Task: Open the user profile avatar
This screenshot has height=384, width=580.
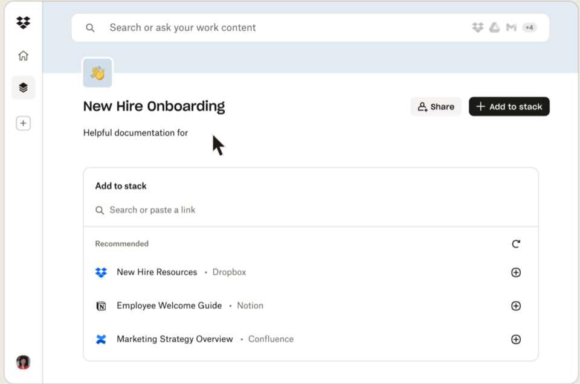Action: coord(23,362)
